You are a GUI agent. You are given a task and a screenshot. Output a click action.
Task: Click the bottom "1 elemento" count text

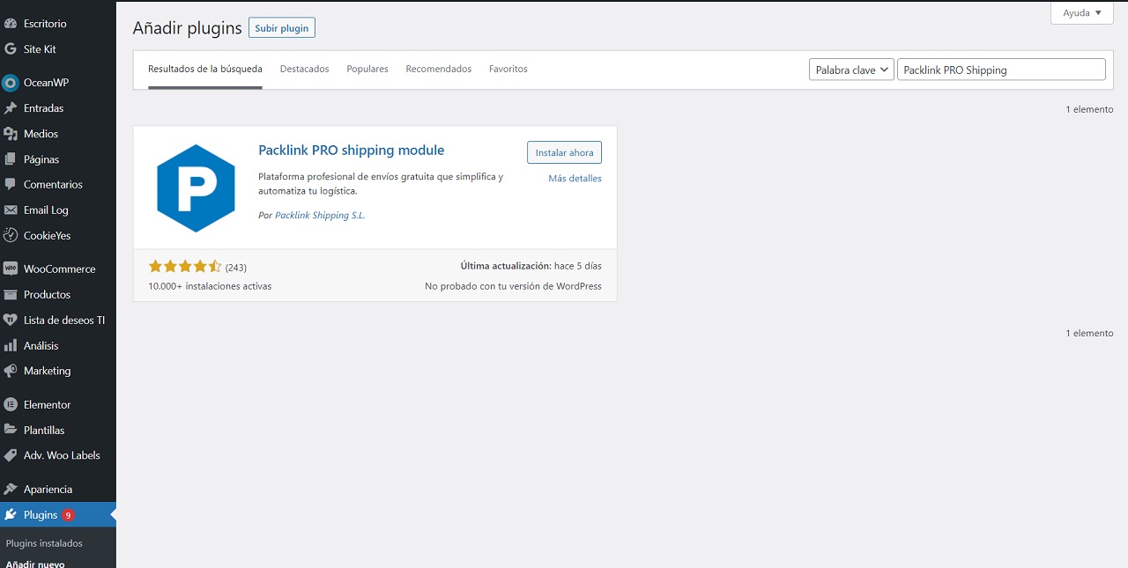click(1090, 334)
